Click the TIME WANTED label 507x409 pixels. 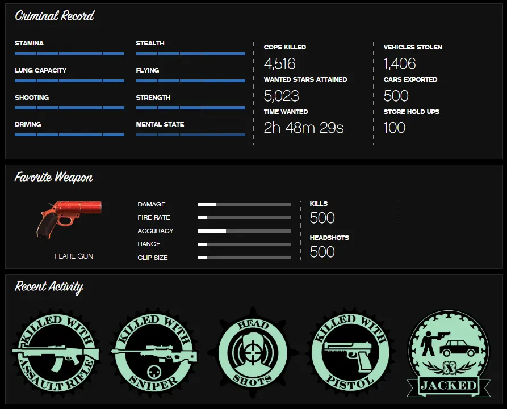pyautogui.click(x=286, y=112)
